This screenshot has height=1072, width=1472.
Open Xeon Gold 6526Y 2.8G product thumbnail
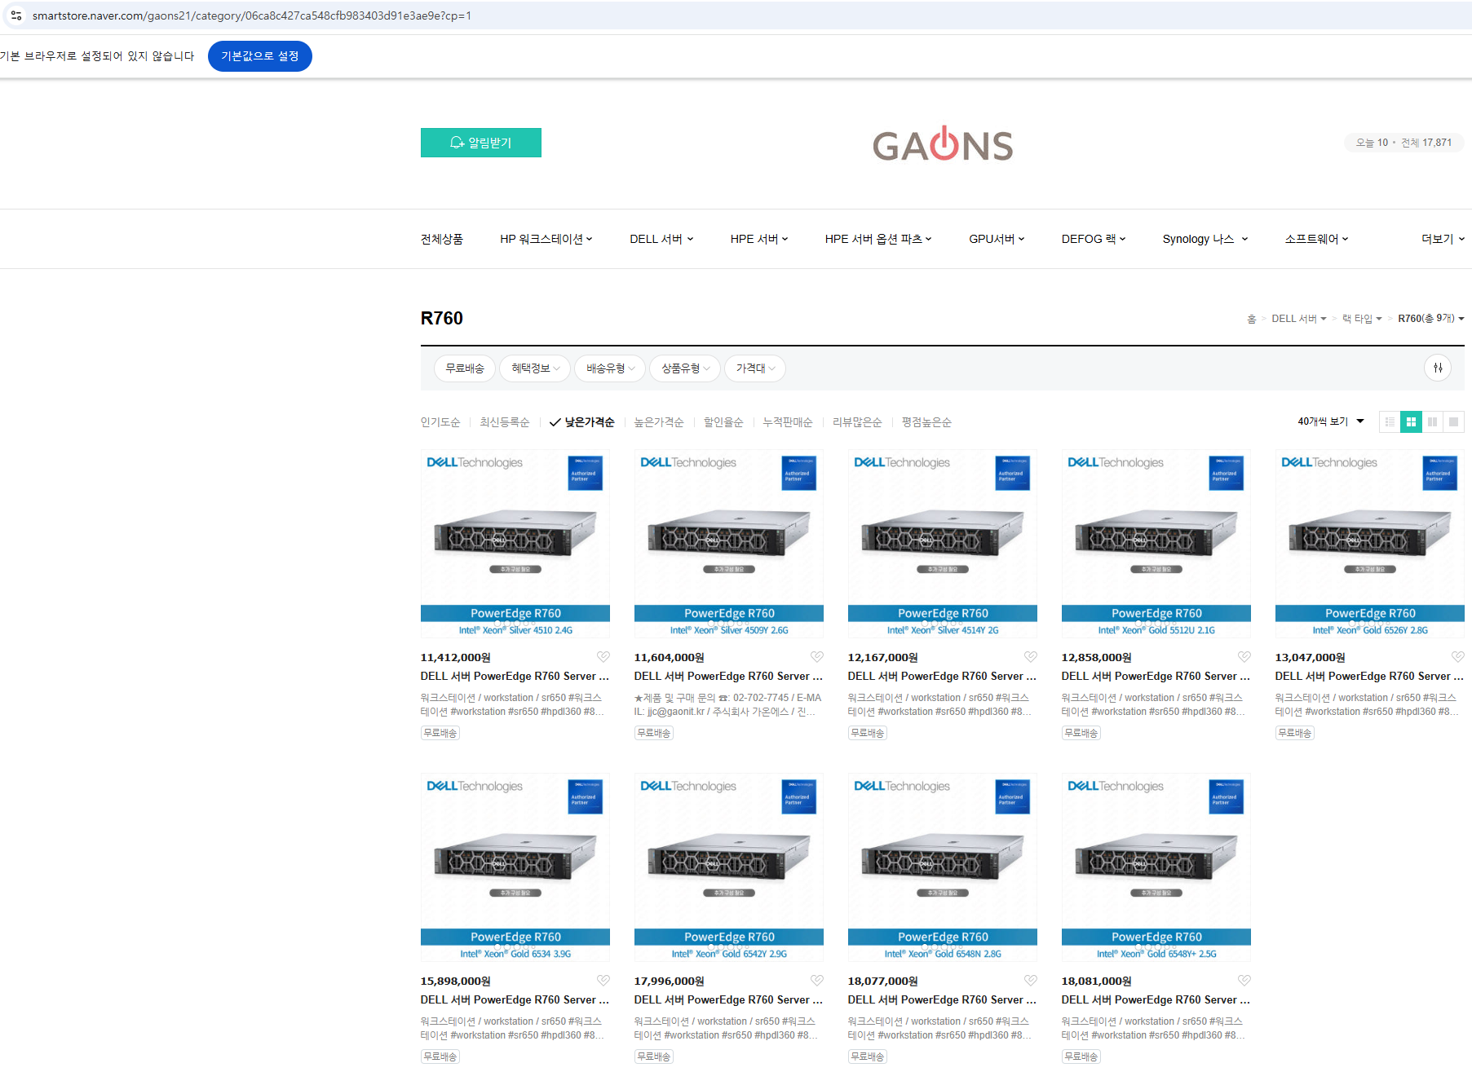point(1370,544)
